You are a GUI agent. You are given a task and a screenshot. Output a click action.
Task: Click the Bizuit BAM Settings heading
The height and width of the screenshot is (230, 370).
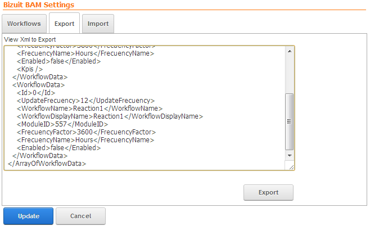39,4
